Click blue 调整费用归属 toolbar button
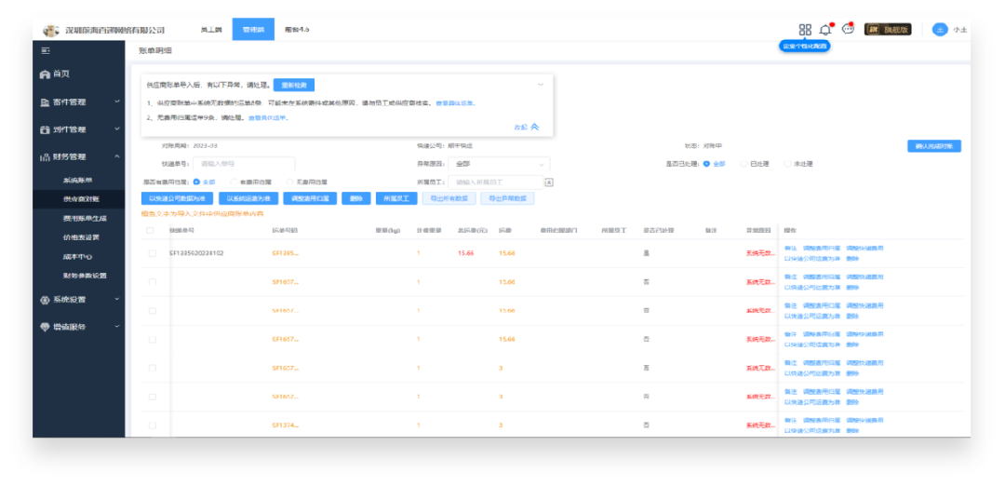Screen dimensions: 1005x486 click(x=310, y=198)
